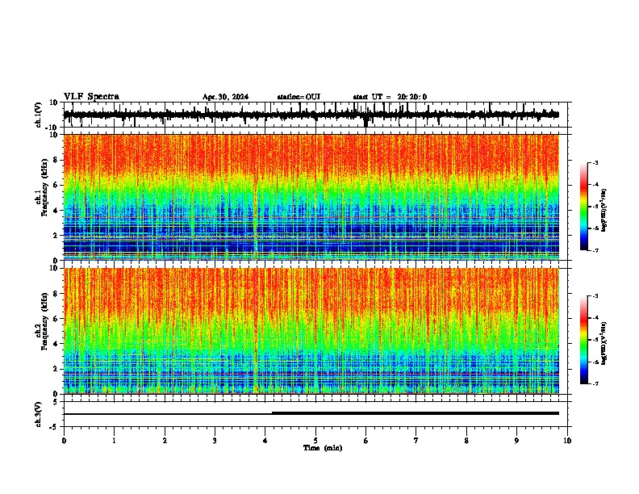The height and width of the screenshot is (494, 639).
Task: Click the 'station=OUI' label
Action: point(299,97)
